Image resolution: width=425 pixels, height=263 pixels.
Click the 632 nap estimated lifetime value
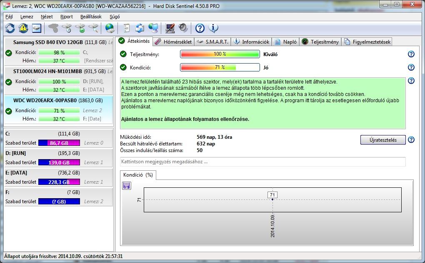[206, 144]
